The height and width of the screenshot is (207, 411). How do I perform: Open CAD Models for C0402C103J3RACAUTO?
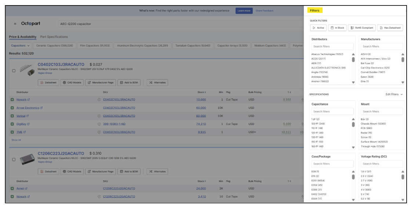[x=72, y=83]
